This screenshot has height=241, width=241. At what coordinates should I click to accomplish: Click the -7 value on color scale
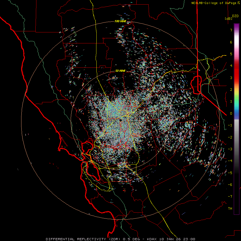[x=230, y=197]
